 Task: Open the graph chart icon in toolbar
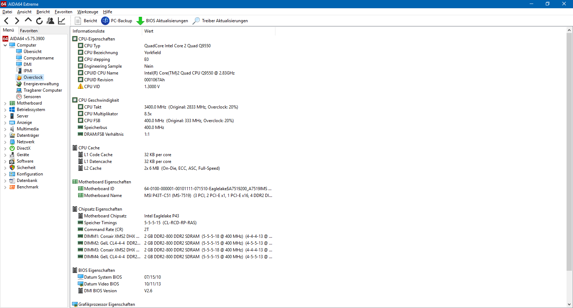coord(62,21)
